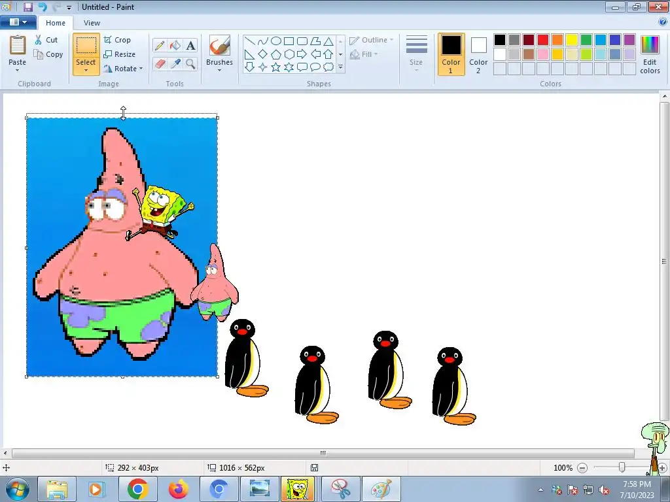670x502 pixels.
Task: Click the Save icon in quick access toolbar
Action: 27,7
